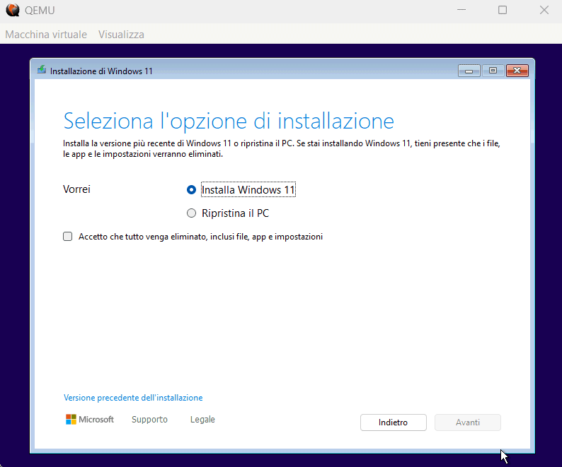Image resolution: width=562 pixels, height=467 pixels.
Task: Maximize the Installazione di Windows 11 window
Action: (x=493, y=71)
